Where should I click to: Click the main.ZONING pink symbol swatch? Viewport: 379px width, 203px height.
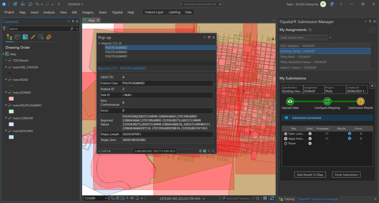[11, 98]
